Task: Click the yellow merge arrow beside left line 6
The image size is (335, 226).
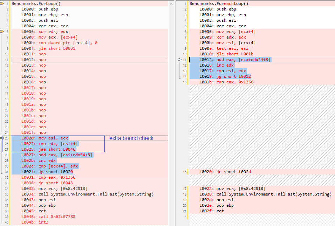Action: 2,32
